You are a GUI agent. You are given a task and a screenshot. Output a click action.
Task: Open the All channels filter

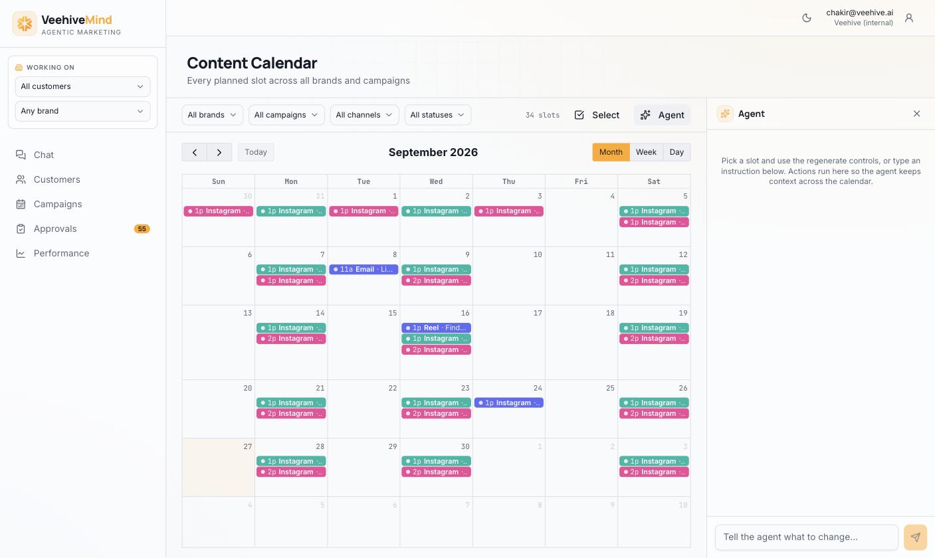tap(364, 115)
